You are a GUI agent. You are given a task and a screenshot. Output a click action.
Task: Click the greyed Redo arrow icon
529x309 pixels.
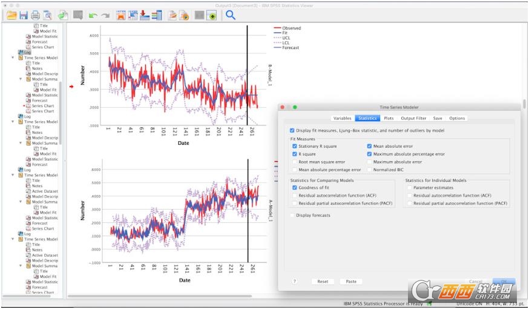point(105,16)
